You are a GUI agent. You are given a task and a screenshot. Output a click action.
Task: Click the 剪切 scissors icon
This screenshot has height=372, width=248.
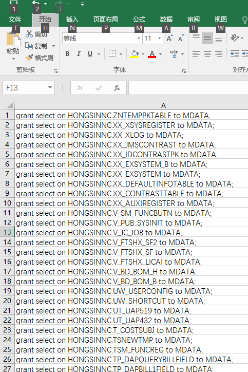pos(29,34)
